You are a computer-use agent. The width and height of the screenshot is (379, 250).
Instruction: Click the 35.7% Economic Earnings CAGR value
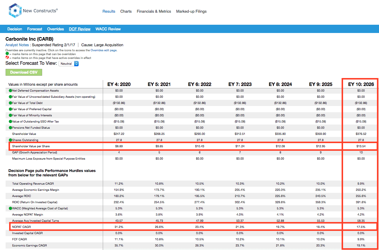pyautogui.click(x=119, y=246)
